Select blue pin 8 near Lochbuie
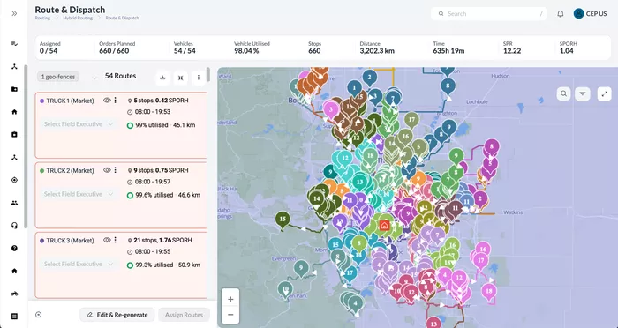Viewport: 618px width, 328px height. click(x=448, y=86)
